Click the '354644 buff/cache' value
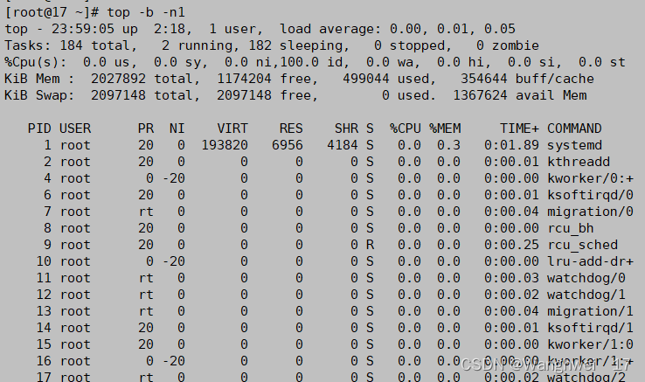The image size is (645, 382). click(x=527, y=79)
